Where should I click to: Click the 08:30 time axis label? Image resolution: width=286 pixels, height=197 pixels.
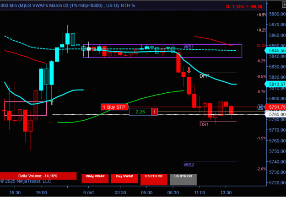(x=173, y=192)
